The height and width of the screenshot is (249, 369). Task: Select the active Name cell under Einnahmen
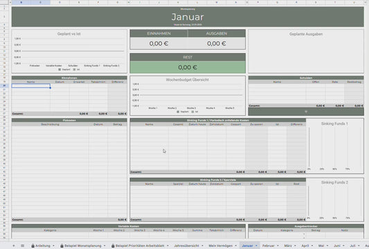pos(31,86)
